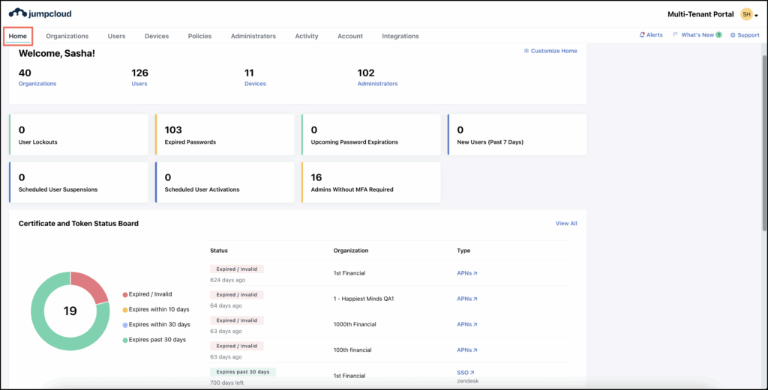Open the User Lockouts card

click(78, 135)
